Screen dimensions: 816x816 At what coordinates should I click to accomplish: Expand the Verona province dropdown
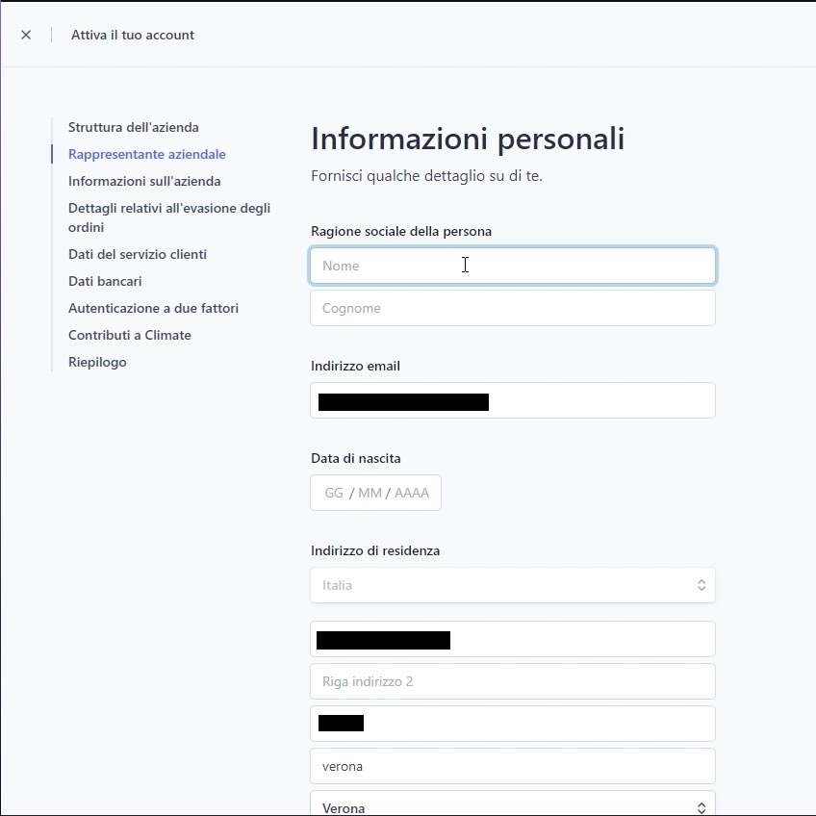click(512, 805)
